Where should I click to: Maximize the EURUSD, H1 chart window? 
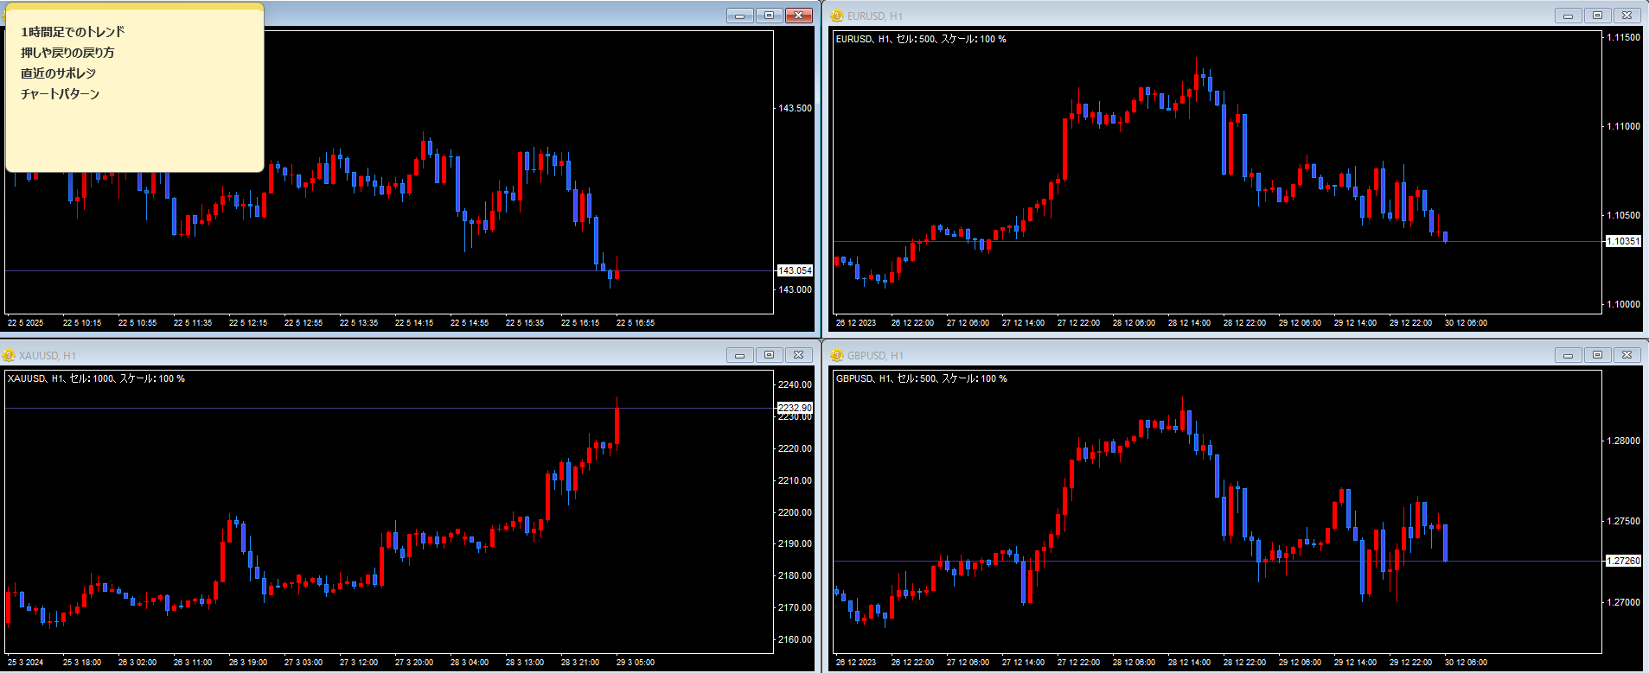pos(1597,16)
